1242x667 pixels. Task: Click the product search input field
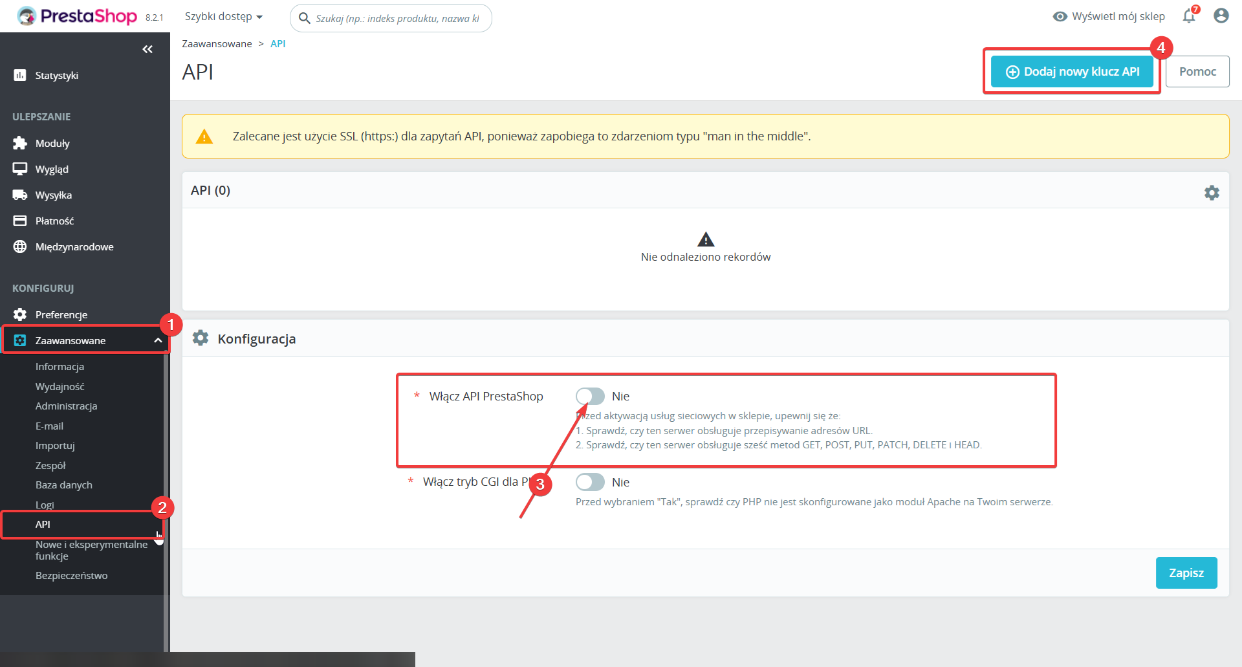pyautogui.click(x=397, y=18)
